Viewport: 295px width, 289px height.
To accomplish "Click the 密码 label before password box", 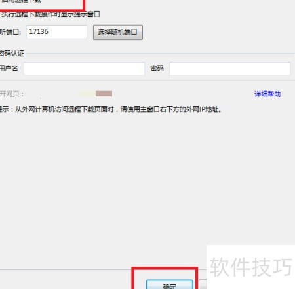I will point(157,68).
